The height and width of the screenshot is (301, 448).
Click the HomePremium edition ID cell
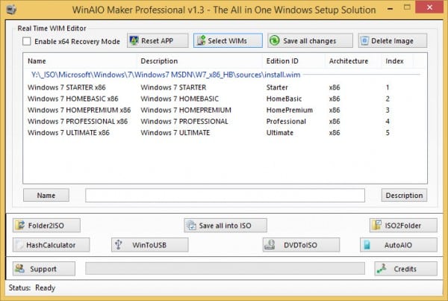(290, 110)
